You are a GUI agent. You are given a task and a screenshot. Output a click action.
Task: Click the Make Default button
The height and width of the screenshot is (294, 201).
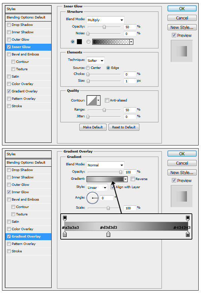(x=93, y=127)
